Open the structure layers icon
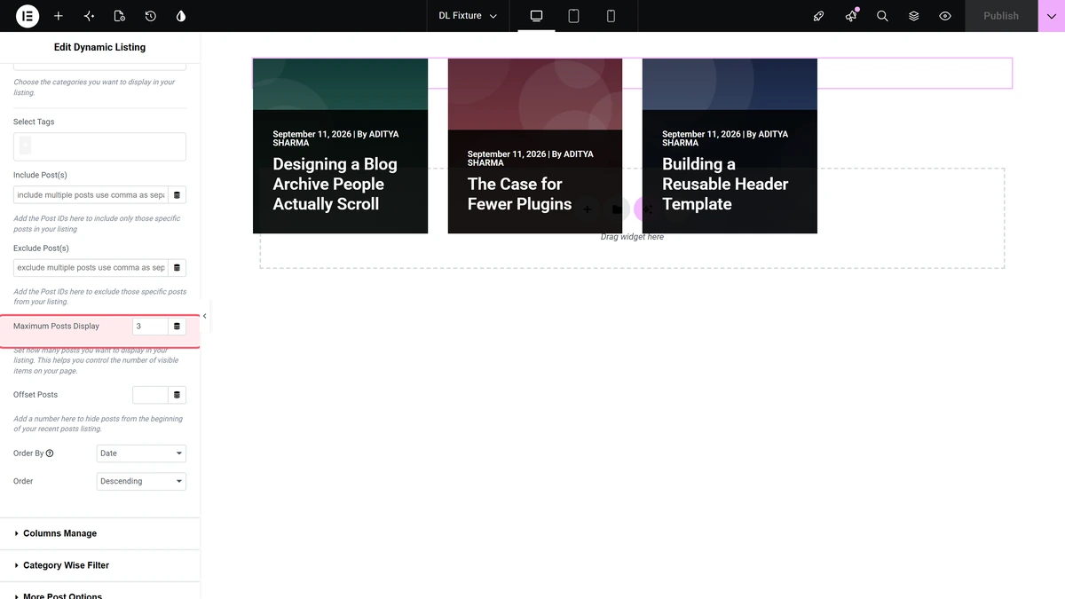The width and height of the screenshot is (1065, 599). 913,16
